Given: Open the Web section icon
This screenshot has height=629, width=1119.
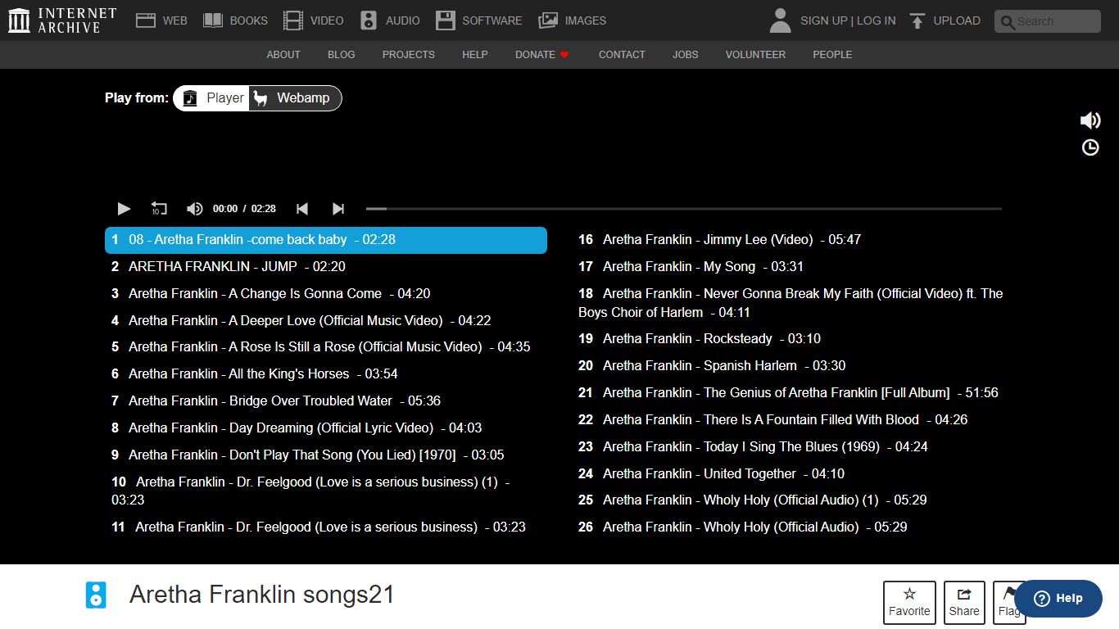Looking at the screenshot, I should pyautogui.click(x=146, y=20).
